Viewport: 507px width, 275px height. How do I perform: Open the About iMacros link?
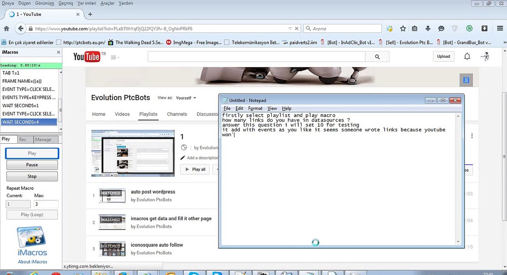point(32,262)
